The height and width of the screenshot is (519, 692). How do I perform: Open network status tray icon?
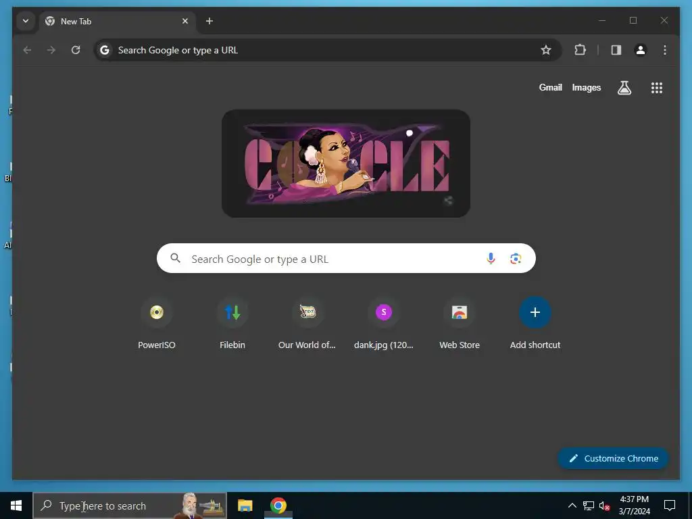tap(589, 505)
